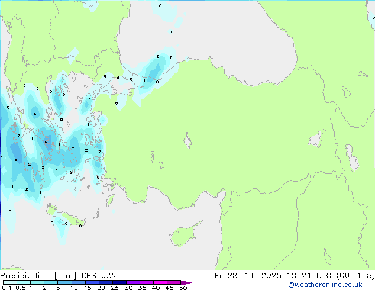Click the legend value label "10"
The width and height of the screenshot is (375, 290).
coord(74,288)
